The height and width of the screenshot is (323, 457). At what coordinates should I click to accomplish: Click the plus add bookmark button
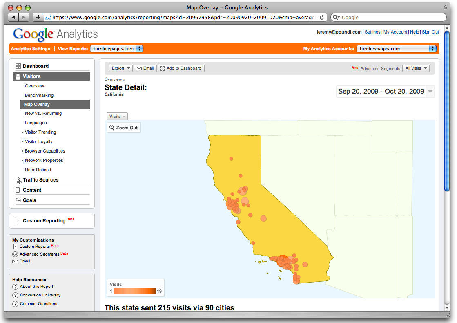point(38,17)
